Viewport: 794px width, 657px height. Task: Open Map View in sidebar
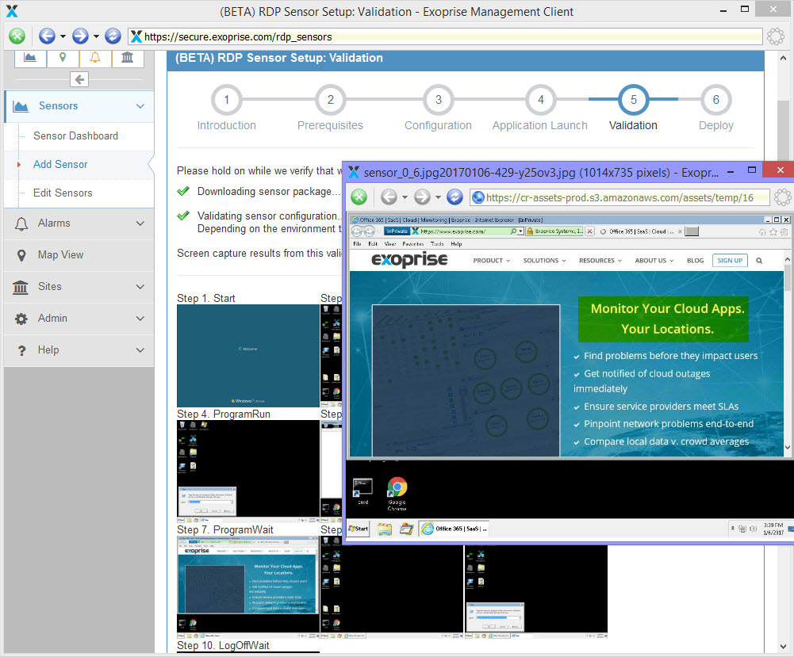coord(79,255)
